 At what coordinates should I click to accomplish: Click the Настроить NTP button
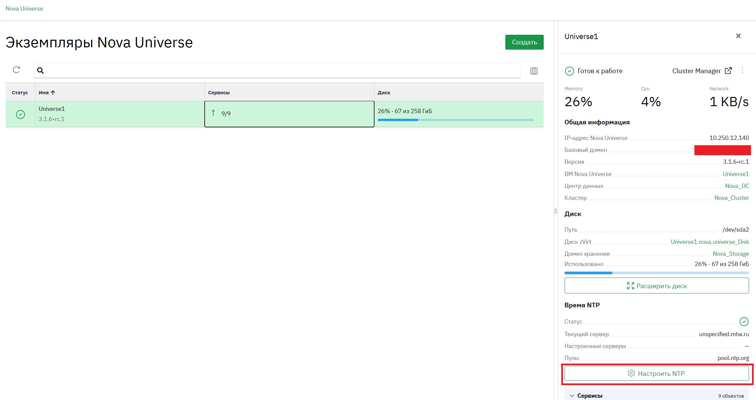656,374
